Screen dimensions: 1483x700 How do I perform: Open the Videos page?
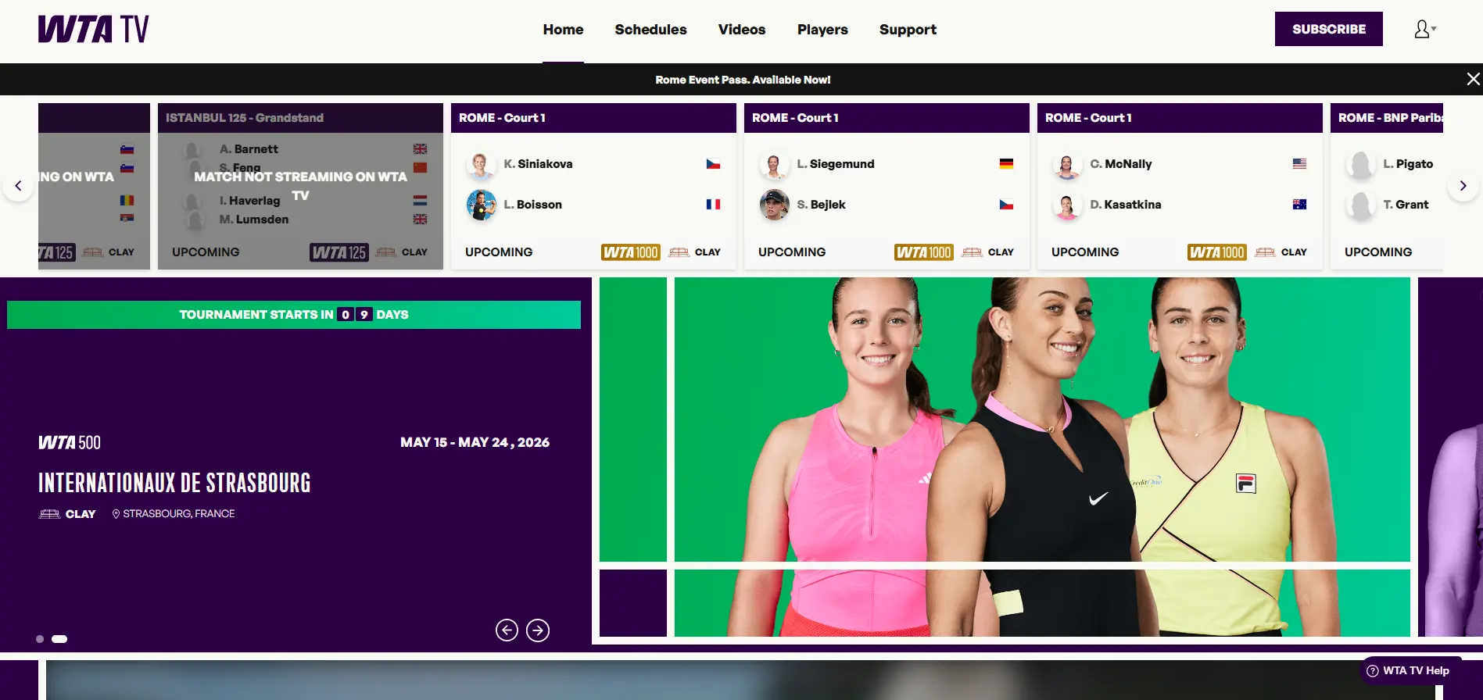(x=742, y=30)
